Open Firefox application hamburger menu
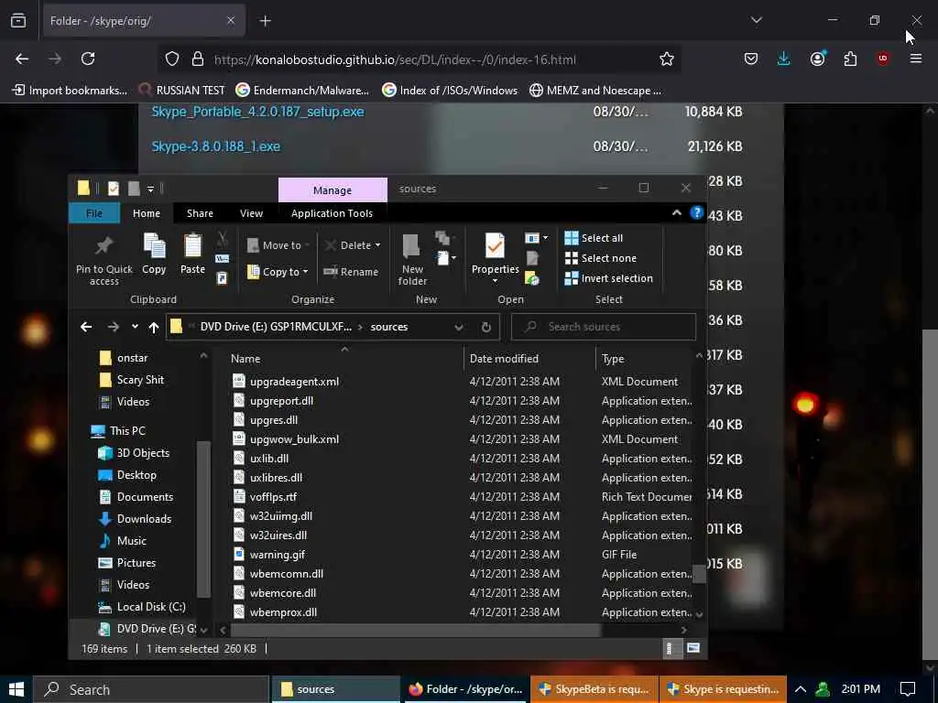 916,59
